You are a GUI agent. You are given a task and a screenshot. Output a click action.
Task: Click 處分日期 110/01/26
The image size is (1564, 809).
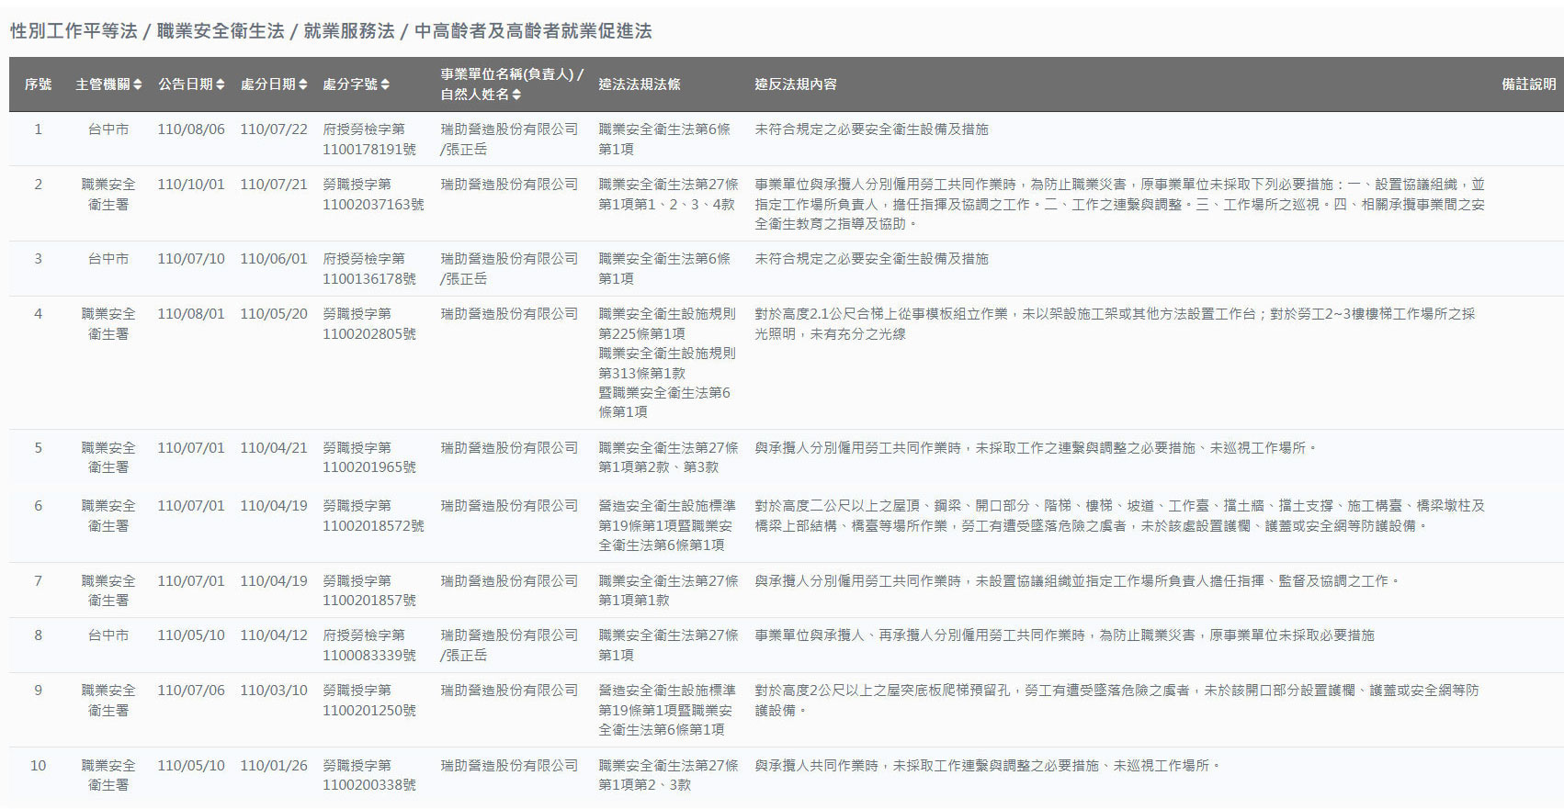pyautogui.click(x=274, y=766)
